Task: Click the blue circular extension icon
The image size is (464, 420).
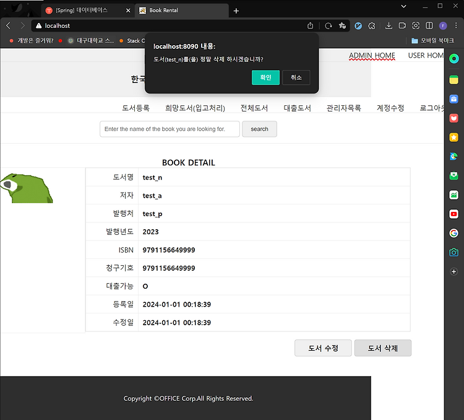Action: click(358, 26)
